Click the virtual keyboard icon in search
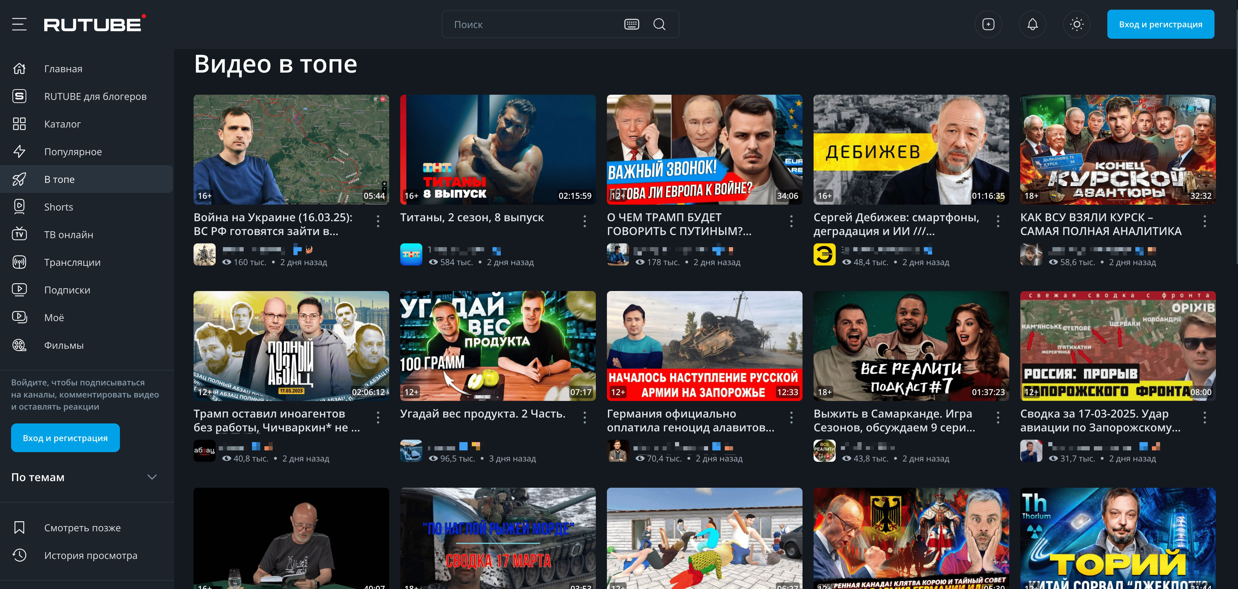Viewport: 1238px width, 589px height. pos(631,24)
